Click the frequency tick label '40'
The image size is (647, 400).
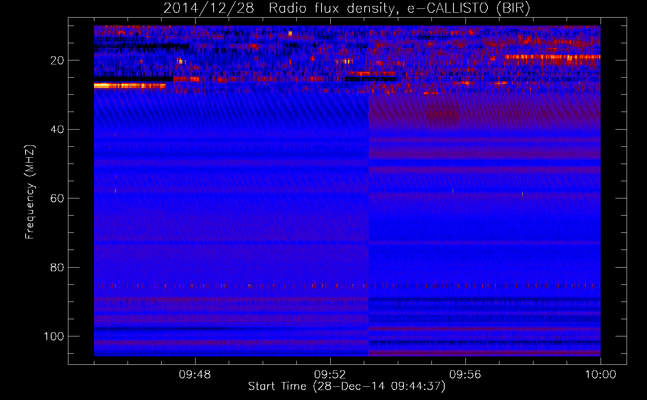point(57,130)
